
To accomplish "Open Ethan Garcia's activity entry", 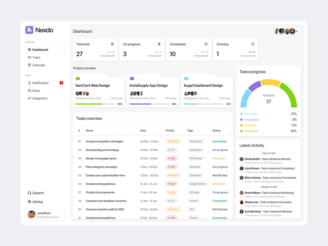I will tap(268, 179).
